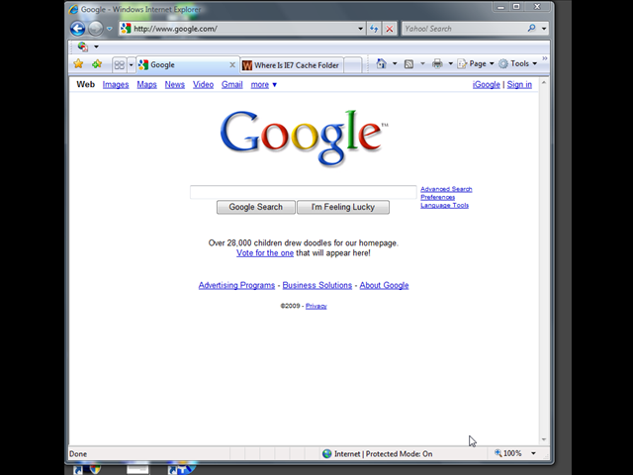Go back with the Back arrow button
This screenshot has height=475, width=633.
point(77,29)
